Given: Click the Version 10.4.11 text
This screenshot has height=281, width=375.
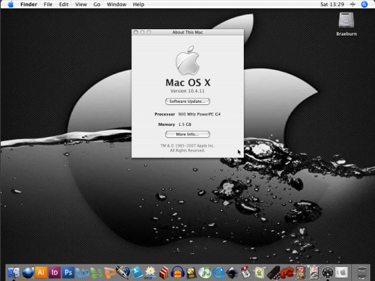Looking at the screenshot, I should pos(187,91).
